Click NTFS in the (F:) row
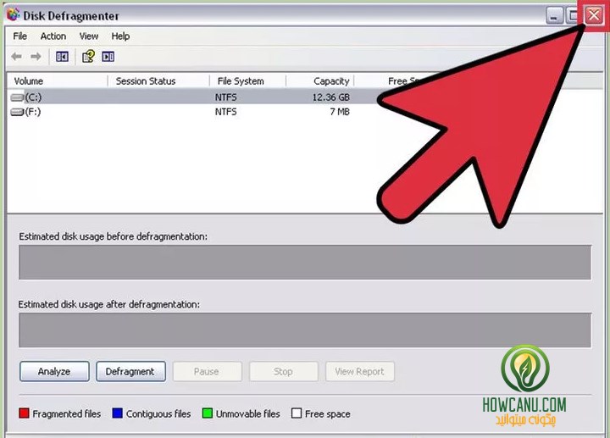 (x=225, y=112)
